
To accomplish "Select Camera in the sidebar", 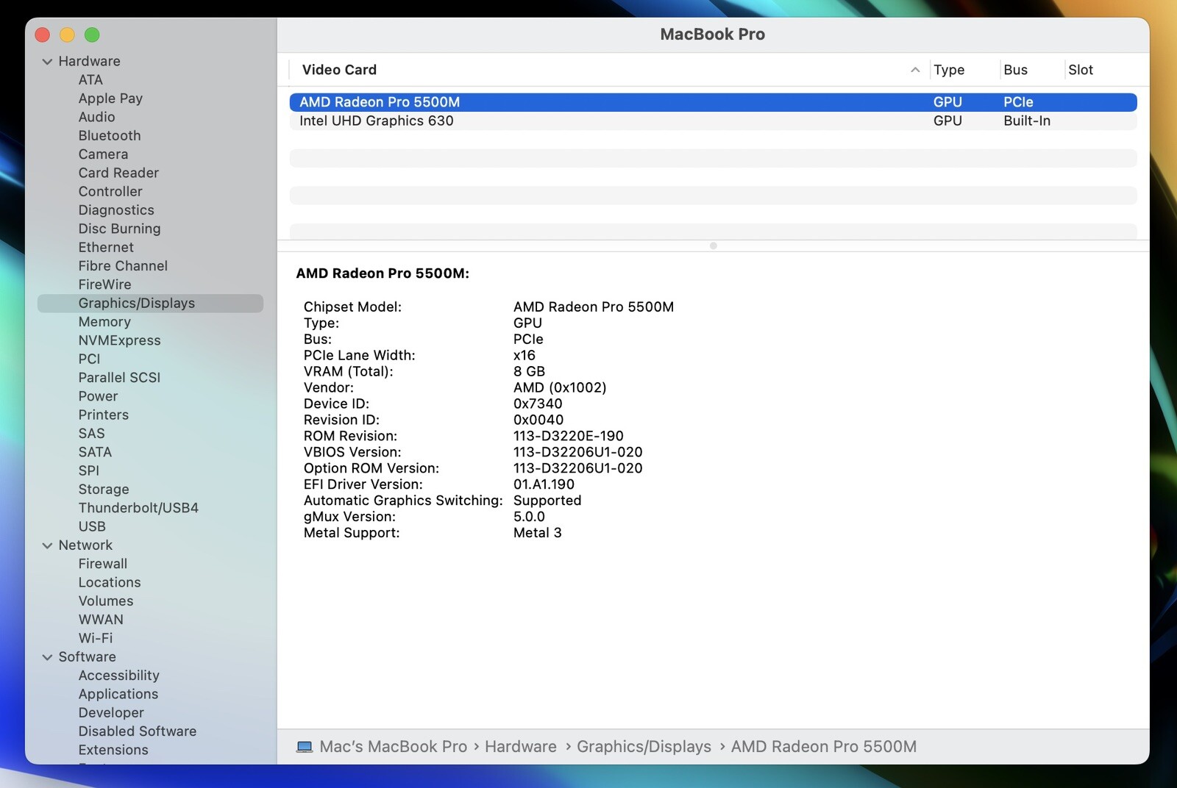I will coord(103,154).
